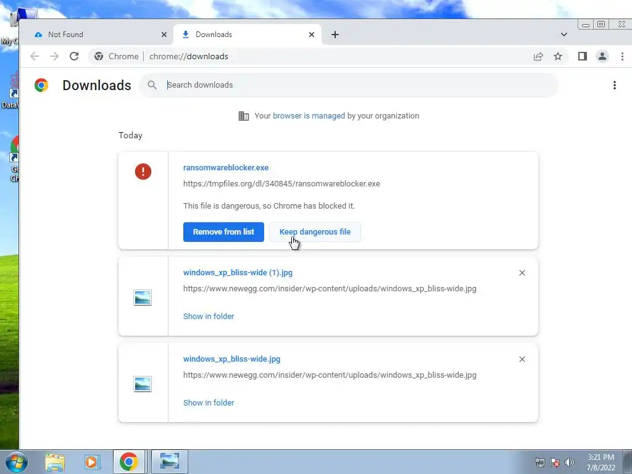Toggle the browser side panel icon
Screen dimensions: 632x474
(x=583, y=56)
